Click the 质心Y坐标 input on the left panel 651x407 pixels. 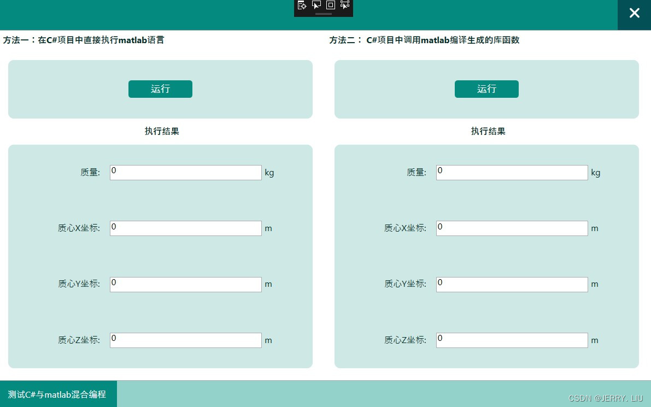(x=185, y=284)
